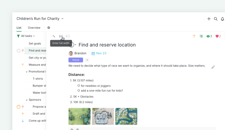
Task: Click orange priority arrow on Measure and row
Action: (x=23, y=65)
